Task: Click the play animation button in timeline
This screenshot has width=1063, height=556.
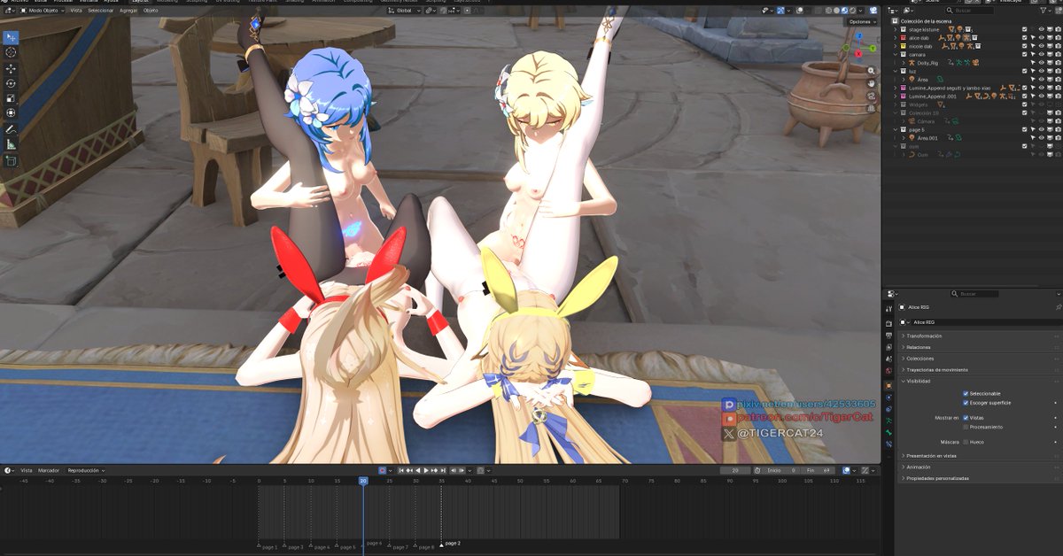Action: pos(426,470)
